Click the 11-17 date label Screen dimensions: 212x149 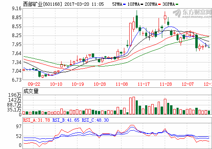[x=144, y=84]
